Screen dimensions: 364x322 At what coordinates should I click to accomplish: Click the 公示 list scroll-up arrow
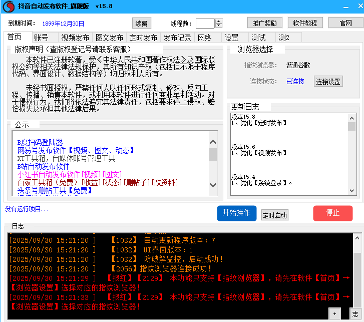(x=213, y=142)
